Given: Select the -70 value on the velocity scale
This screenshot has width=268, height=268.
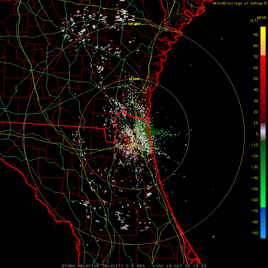Looking at the screenshot, I should click(x=255, y=211).
